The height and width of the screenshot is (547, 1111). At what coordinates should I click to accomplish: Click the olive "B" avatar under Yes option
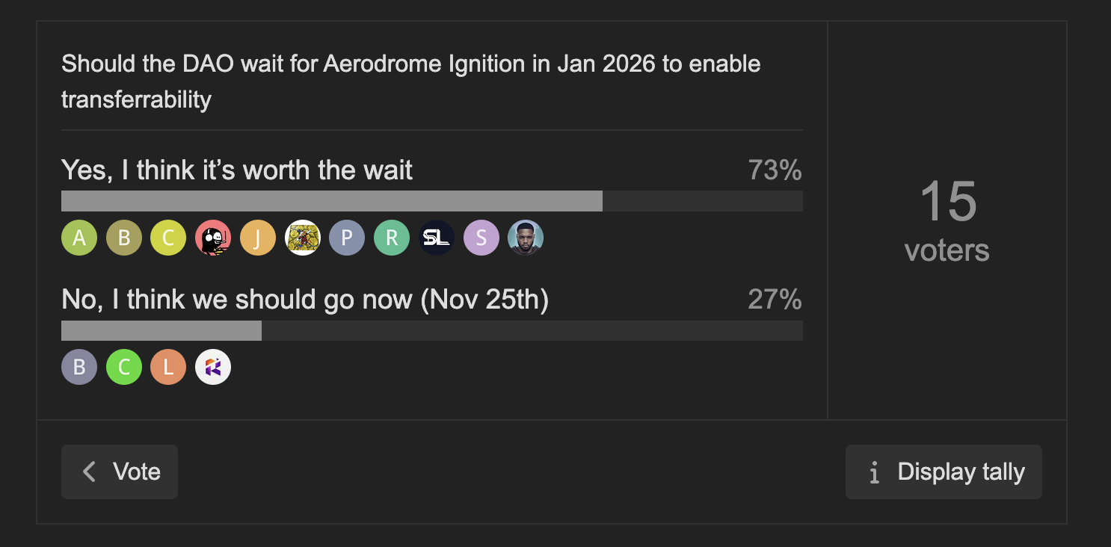pos(124,238)
